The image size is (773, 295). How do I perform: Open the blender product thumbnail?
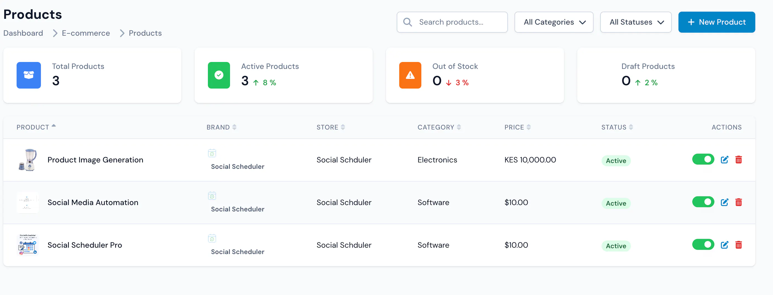coord(28,159)
